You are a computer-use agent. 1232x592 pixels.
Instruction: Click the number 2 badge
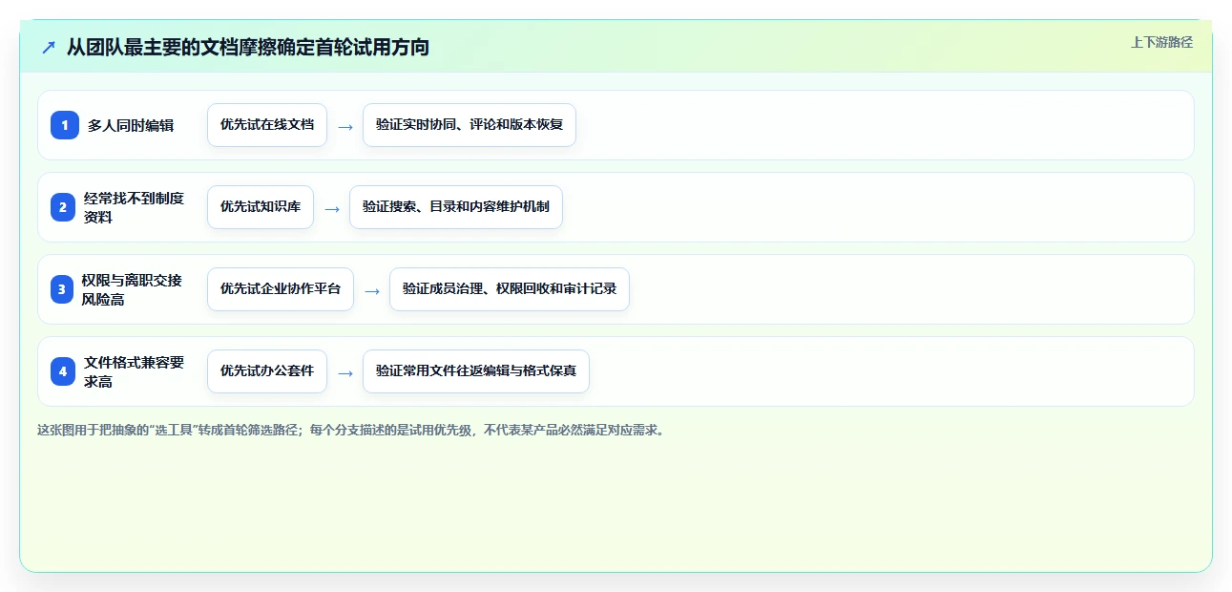click(x=63, y=207)
